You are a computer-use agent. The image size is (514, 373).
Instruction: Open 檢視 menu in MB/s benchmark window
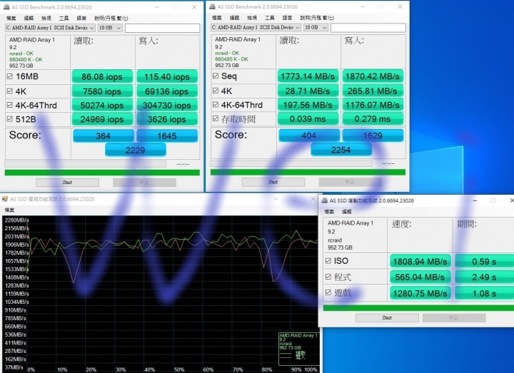pyautogui.click(x=252, y=18)
